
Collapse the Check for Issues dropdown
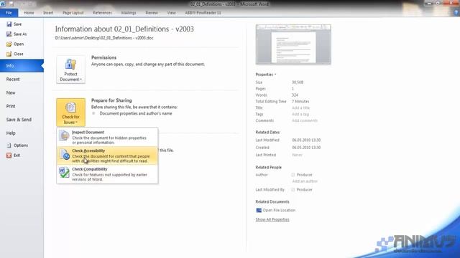point(70,113)
